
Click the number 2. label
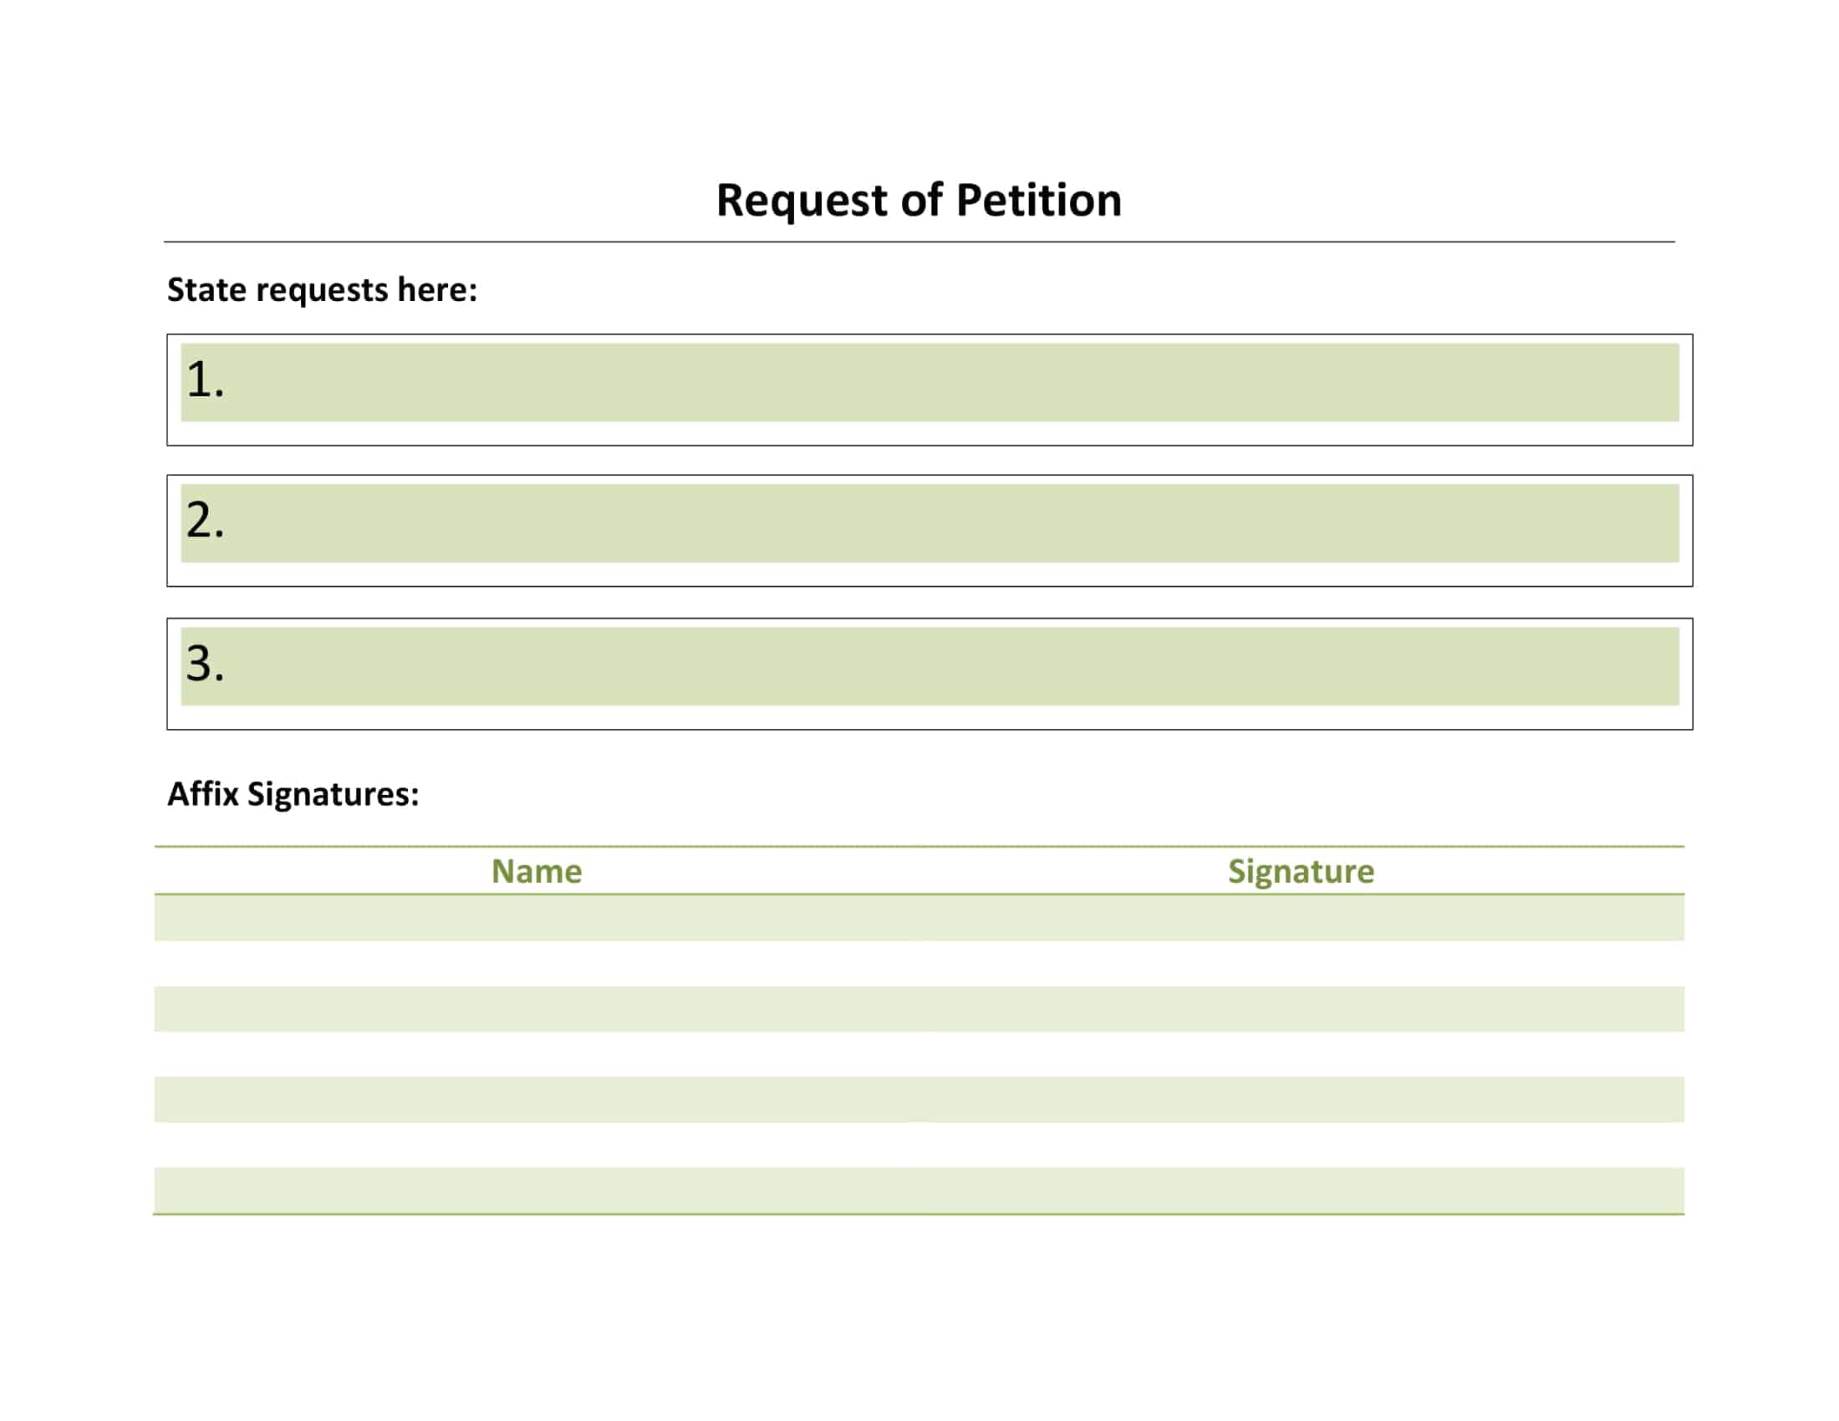[x=205, y=520]
